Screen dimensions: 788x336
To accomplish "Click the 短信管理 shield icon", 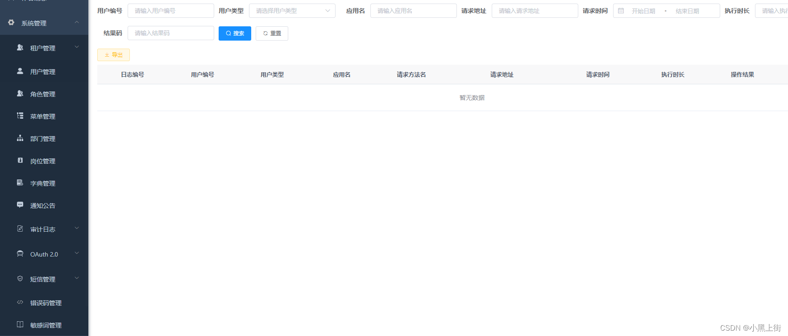I will click(20, 278).
